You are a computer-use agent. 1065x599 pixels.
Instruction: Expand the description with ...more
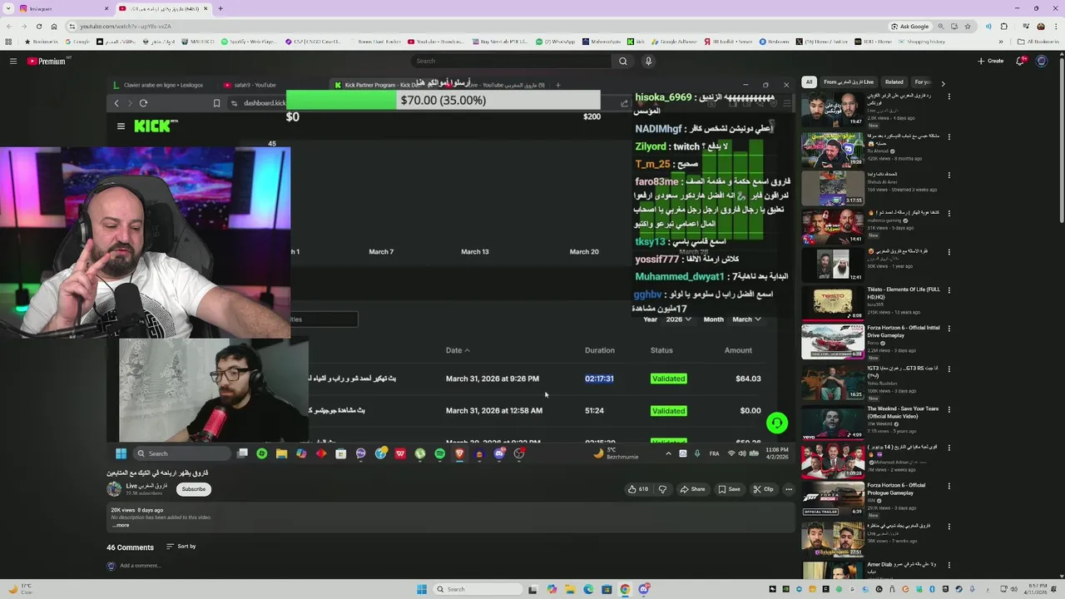coord(121,525)
